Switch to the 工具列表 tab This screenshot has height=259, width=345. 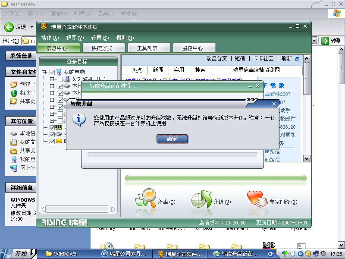(149, 48)
